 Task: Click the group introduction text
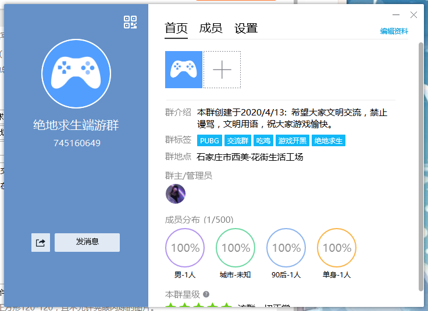(292, 118)
